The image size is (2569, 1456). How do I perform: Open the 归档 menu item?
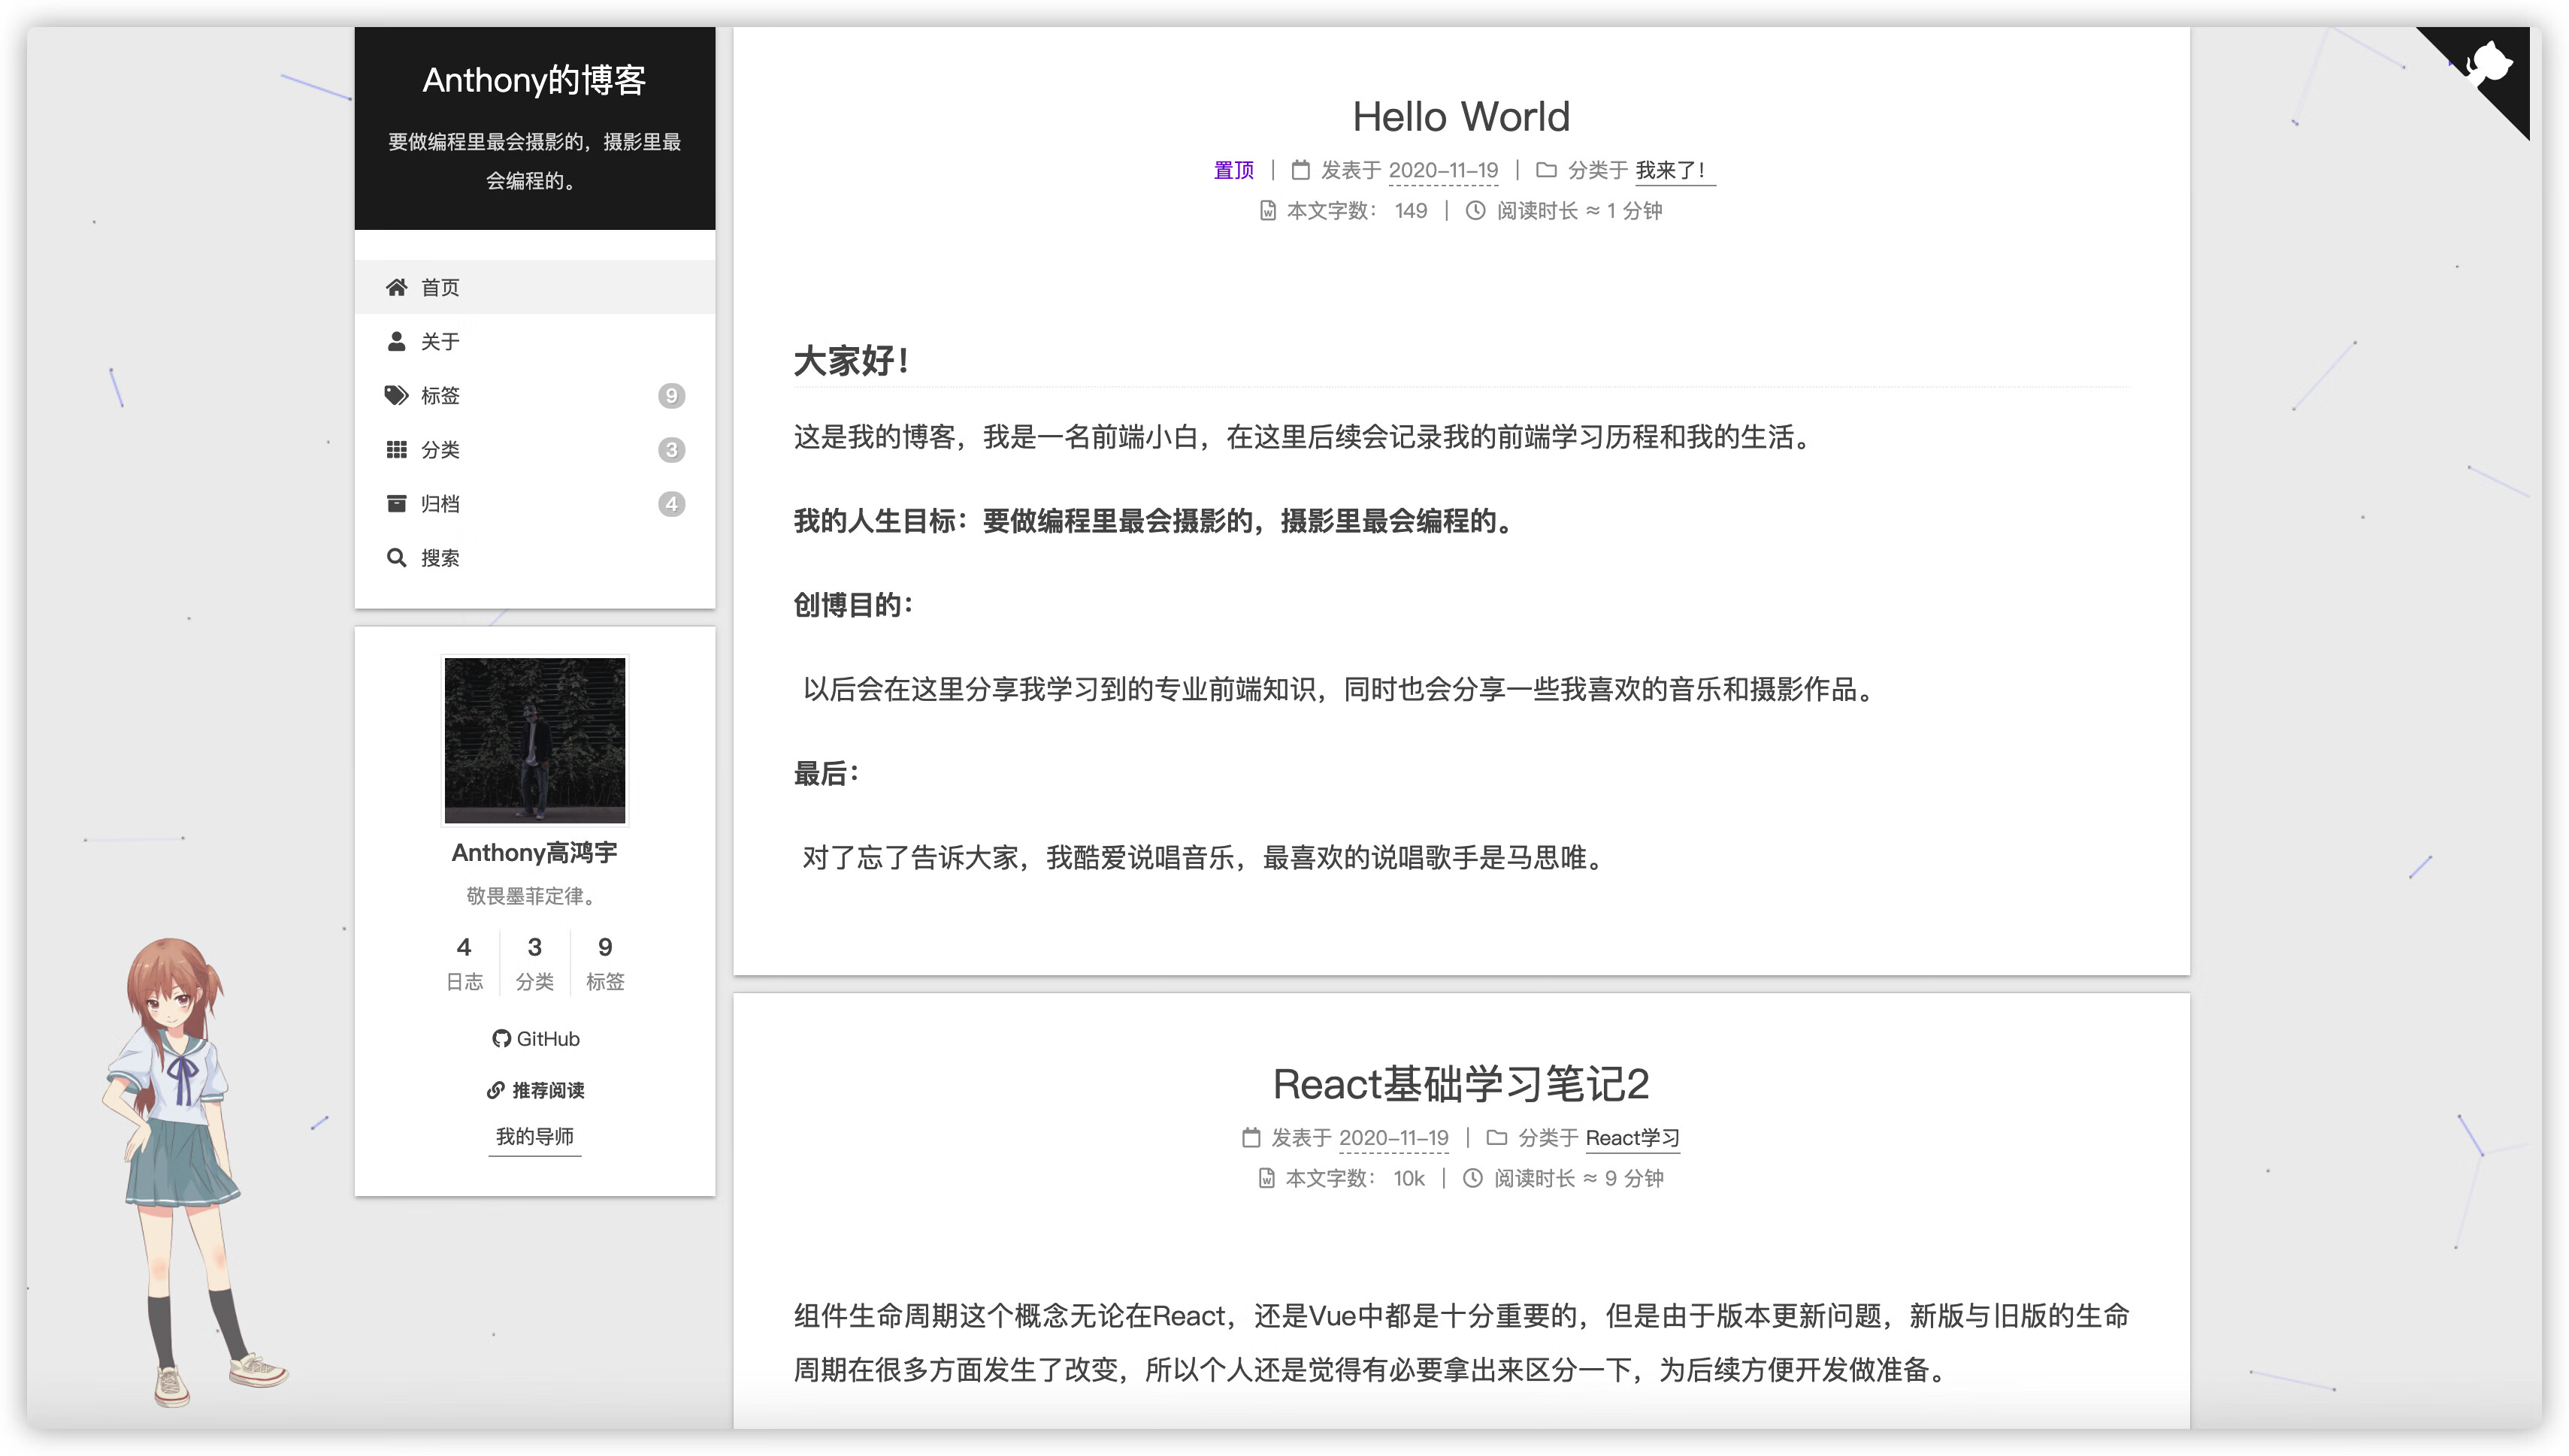point(440,504)
